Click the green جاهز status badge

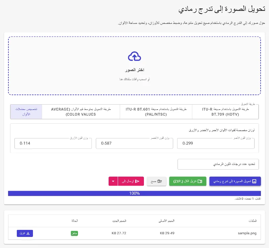(x=74, y=233)
